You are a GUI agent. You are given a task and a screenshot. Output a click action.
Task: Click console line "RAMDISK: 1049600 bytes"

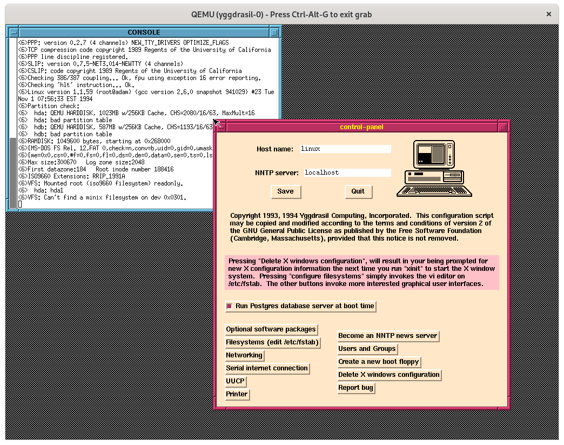[94, 141]
